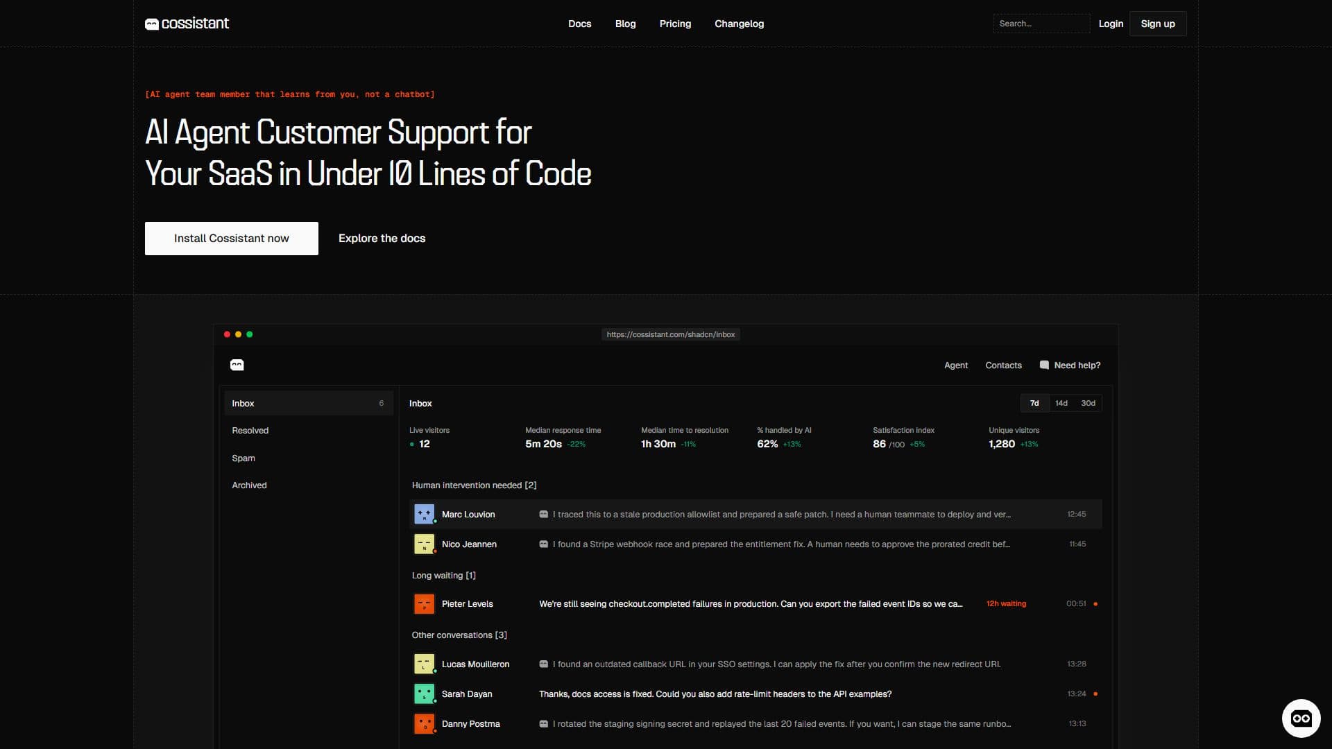This screenshot has height=749, width=1332.
Task: Click the Median time to resolution 1h 30m stat
Action: point(684,438)
